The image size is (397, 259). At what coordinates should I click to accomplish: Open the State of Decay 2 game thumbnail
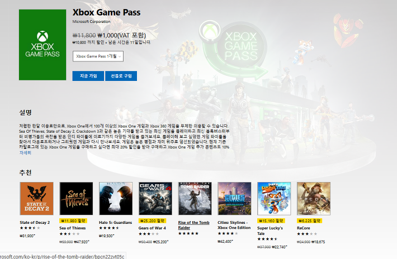tap(37, 199)
